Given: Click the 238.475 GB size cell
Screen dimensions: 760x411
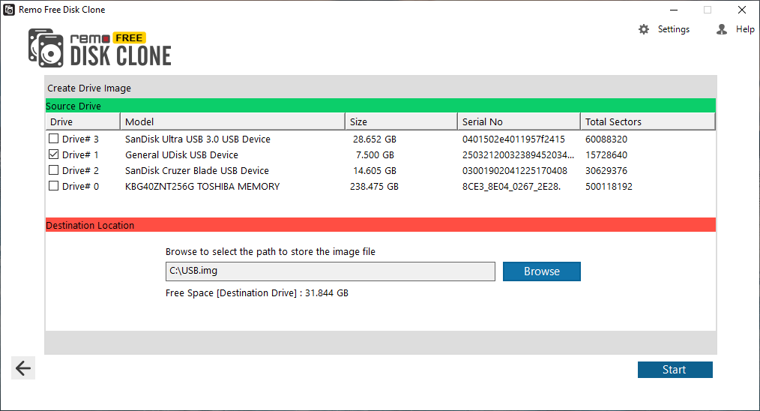Looking at the screenshot, I should pos(374,186).
